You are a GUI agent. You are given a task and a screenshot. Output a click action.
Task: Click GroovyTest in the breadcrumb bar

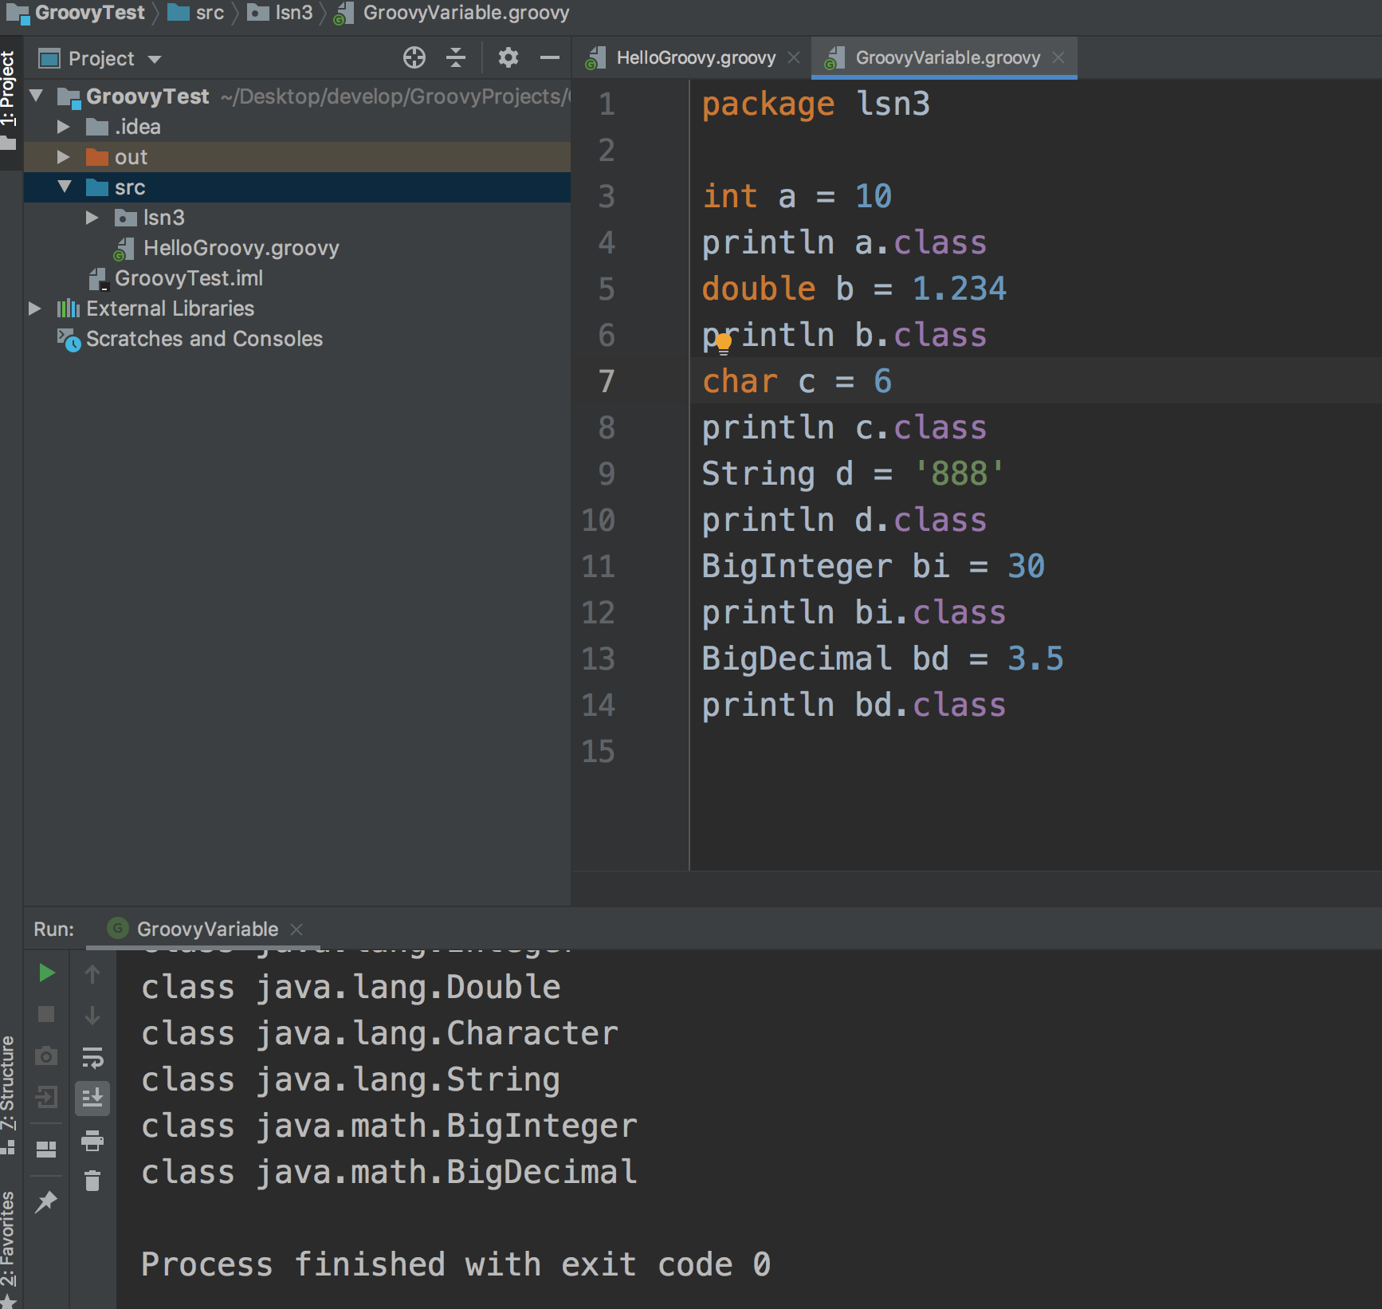(x=77, y=13)
